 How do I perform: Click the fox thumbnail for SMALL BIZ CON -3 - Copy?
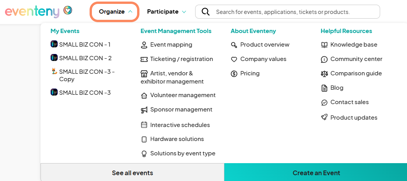point(54,71)
